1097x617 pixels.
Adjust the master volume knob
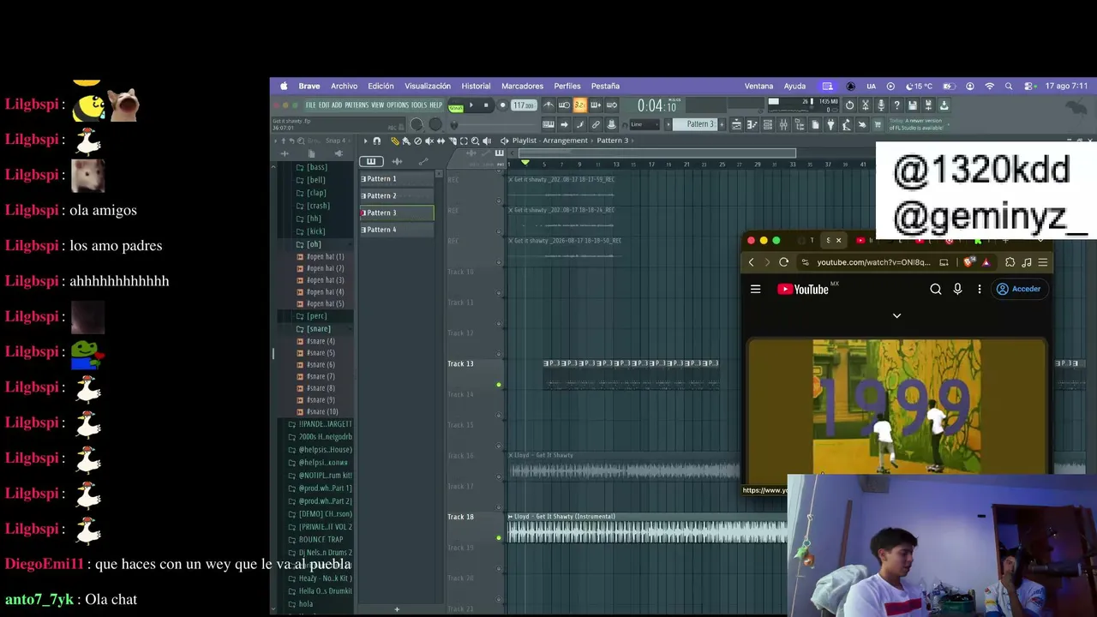[x=417, y=124]
